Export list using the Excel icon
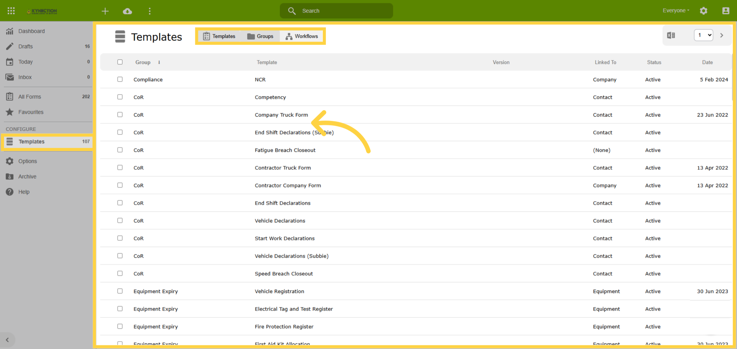This screenshot has width=737, height=349. point(671,35)
